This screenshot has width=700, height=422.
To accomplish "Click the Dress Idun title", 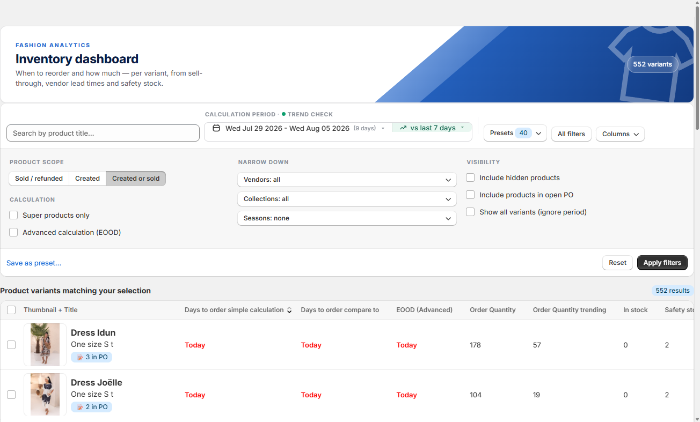I will click(93, 333).
